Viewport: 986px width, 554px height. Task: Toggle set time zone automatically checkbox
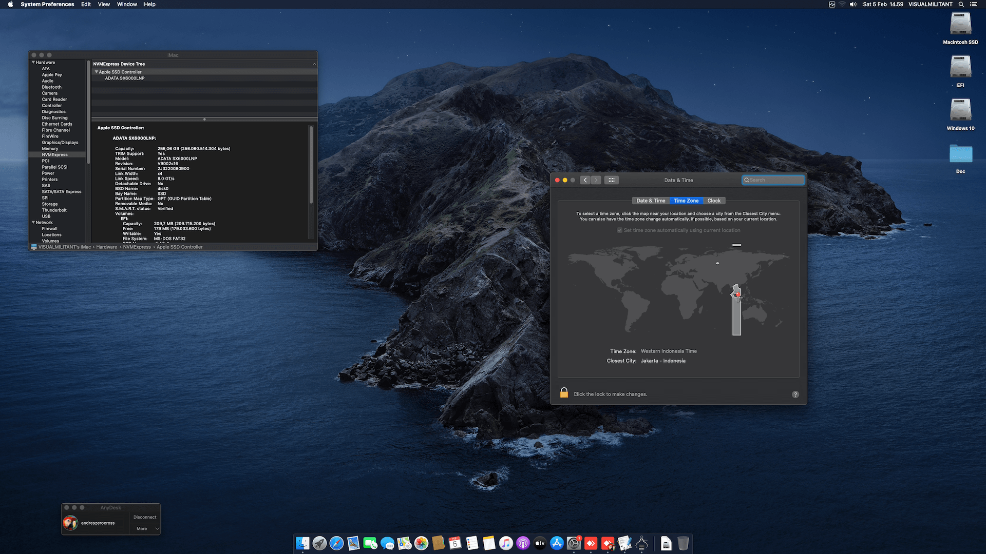click(620, 230)
